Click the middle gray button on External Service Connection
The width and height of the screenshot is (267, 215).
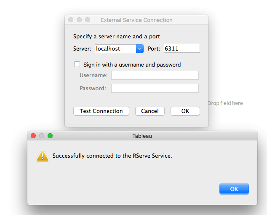[x=79, y=20]
